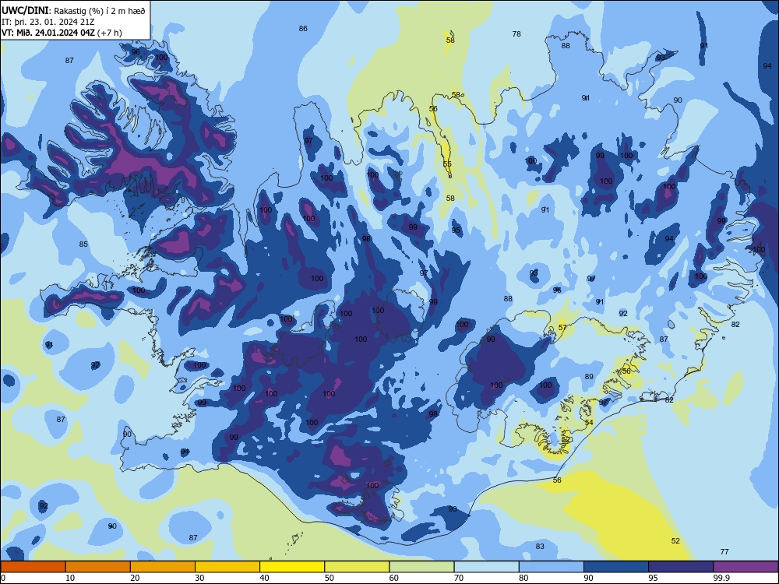Screen dimensions: 779x584
Task: Click the amber 20–30 legend swatch
Action: point(163,567)
